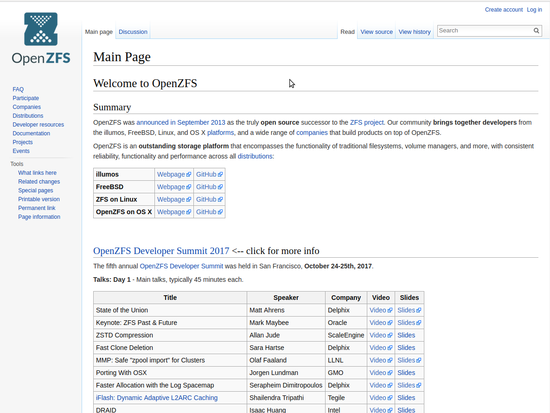The height and width of the screenshot is (413, 550).
Task: Open the Fast Clone Deletion slides
Action: pos(406,348)
